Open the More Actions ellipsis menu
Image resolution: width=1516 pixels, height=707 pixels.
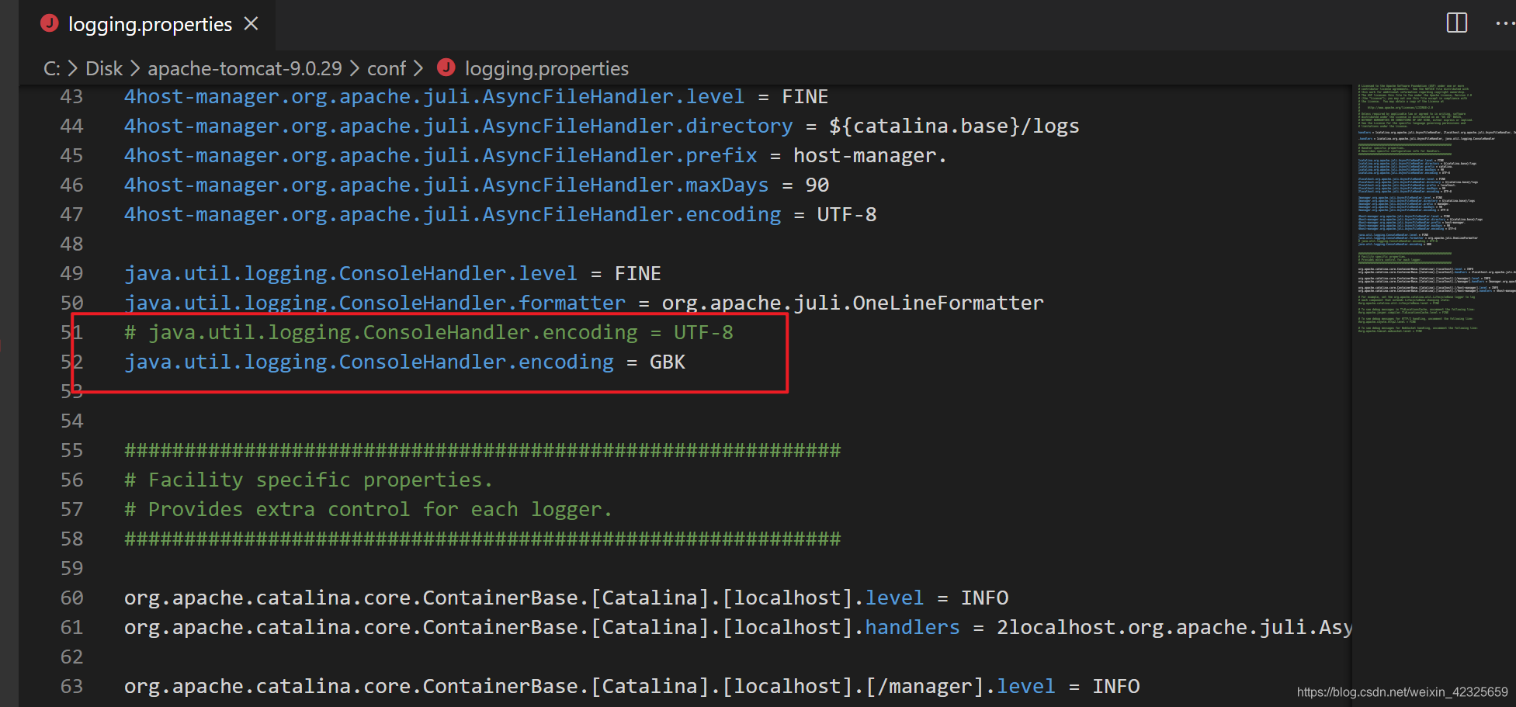(x=1505, y=23)
